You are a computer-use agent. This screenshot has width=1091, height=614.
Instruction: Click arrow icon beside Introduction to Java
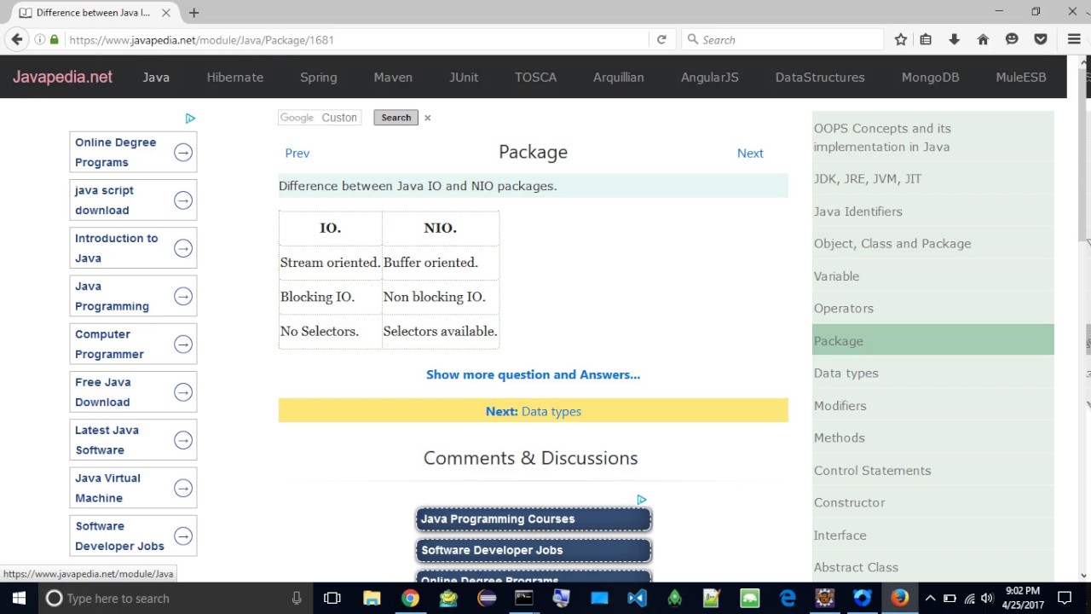click(183, 248)
